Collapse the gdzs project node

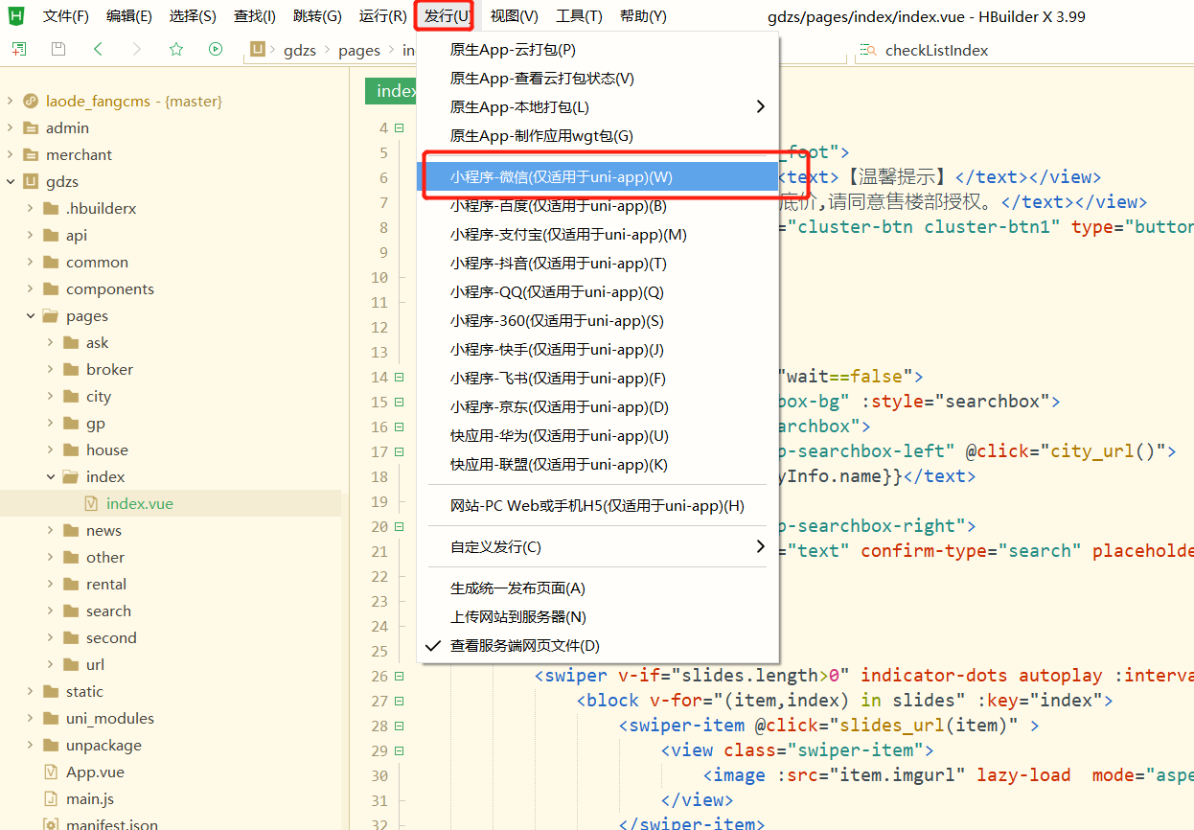click(x=11, y=181)
